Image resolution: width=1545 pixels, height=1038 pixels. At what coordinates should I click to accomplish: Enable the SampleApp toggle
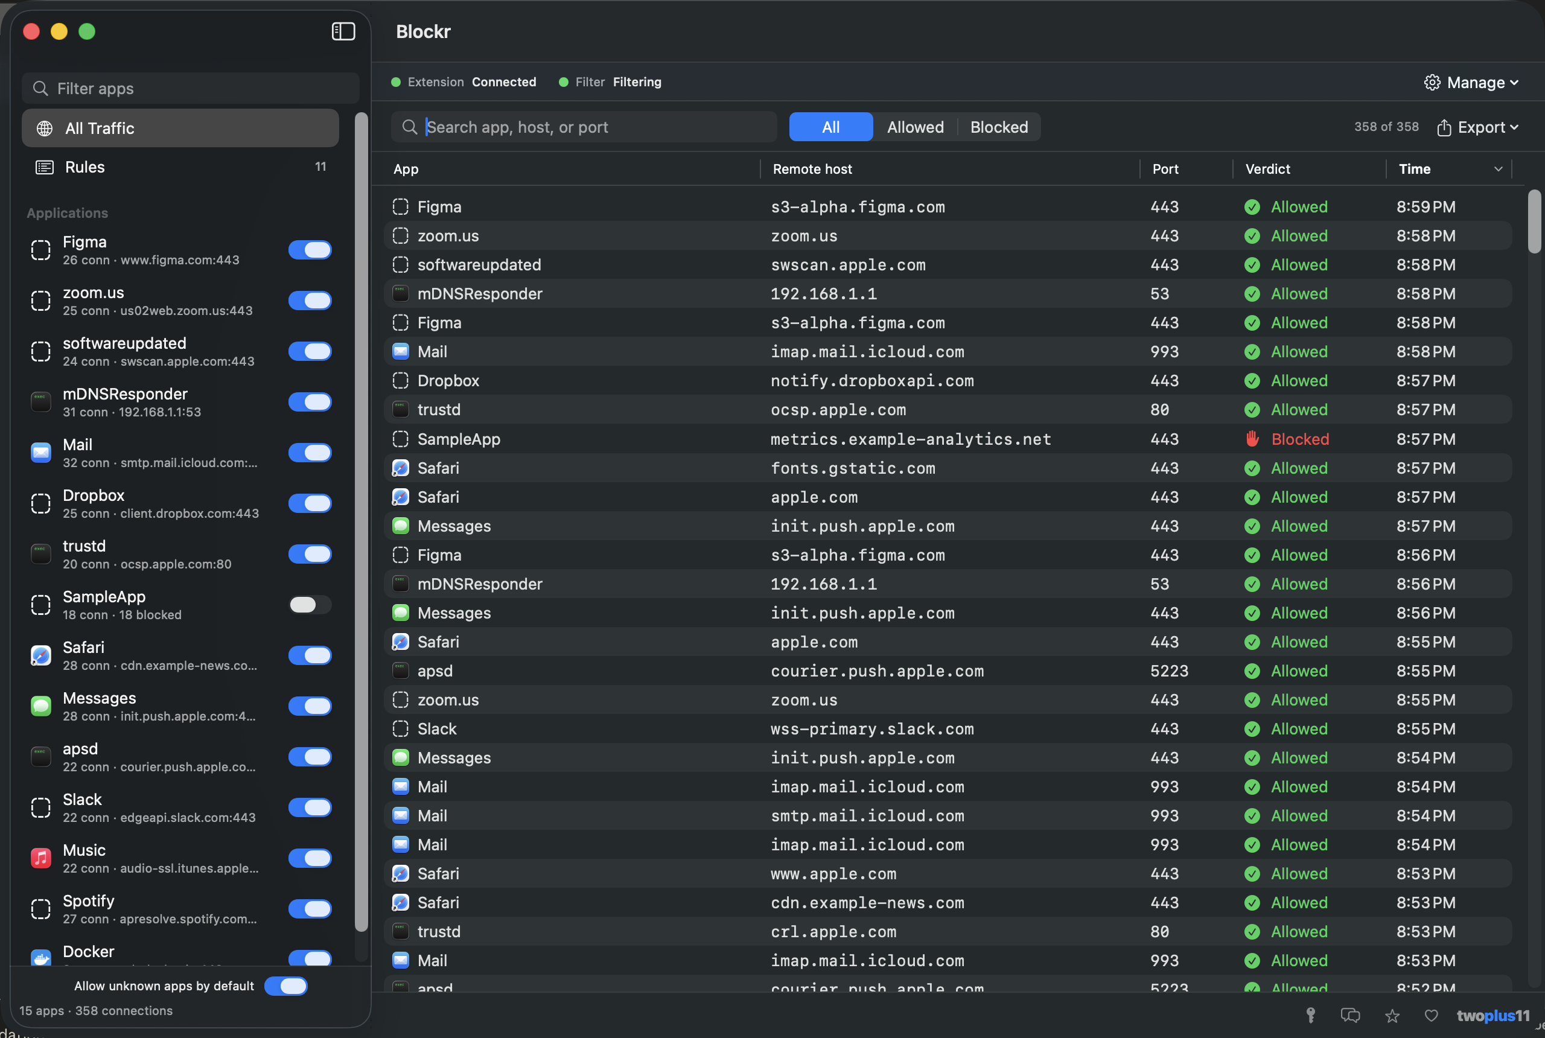(310, 605)
